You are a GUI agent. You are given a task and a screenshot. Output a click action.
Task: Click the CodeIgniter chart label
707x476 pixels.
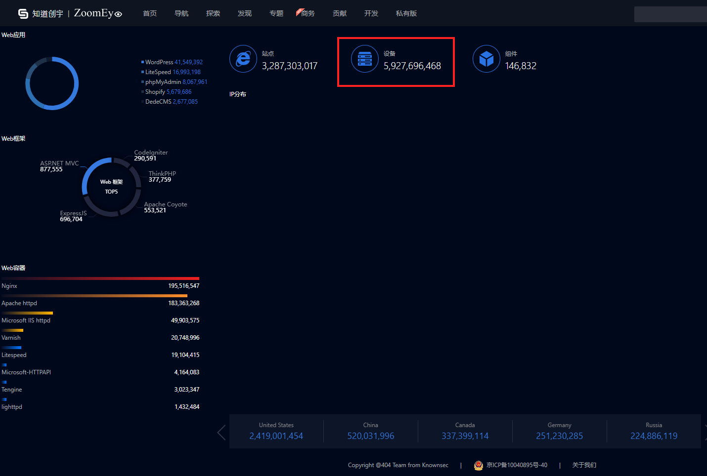click(x=151, y=153)
